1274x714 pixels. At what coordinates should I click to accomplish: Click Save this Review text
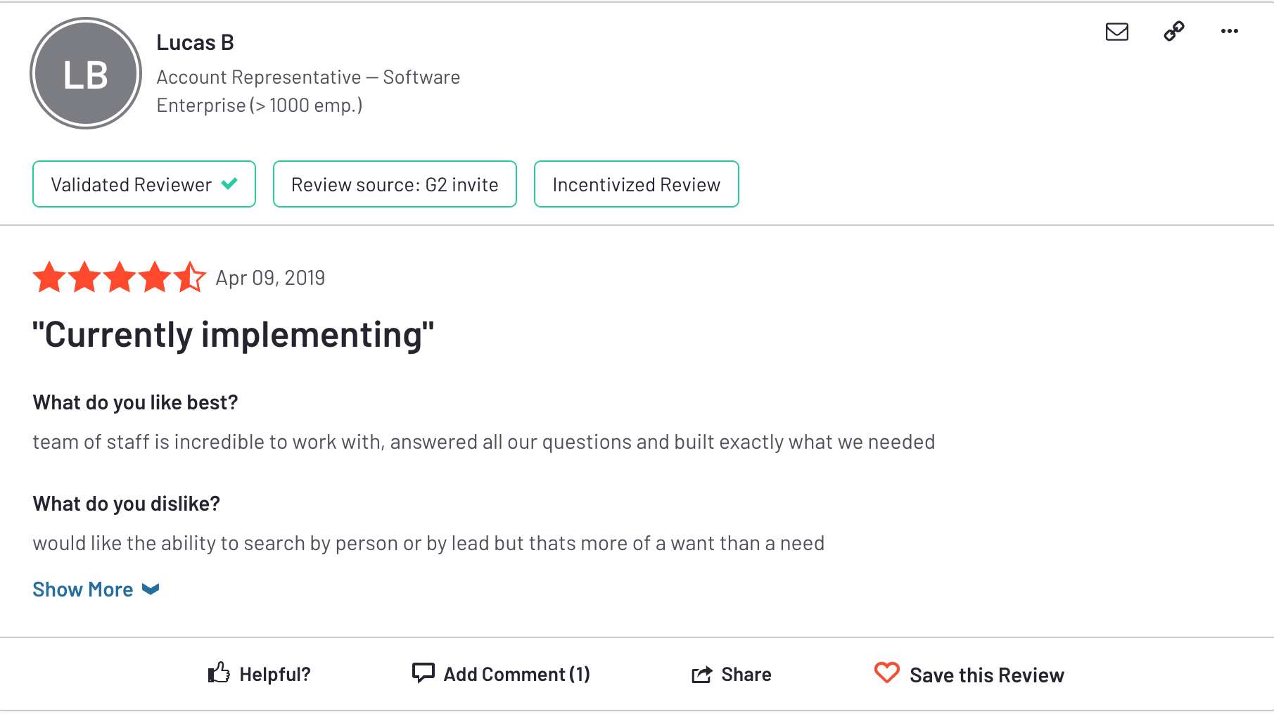[x=986, y=675]
